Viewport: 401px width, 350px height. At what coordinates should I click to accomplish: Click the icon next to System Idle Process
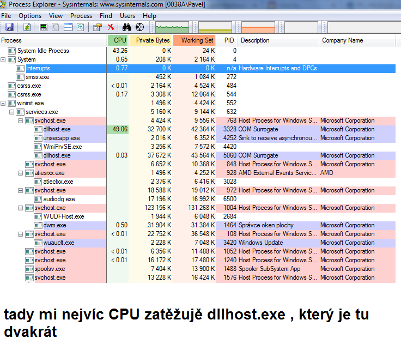(11, 51)
